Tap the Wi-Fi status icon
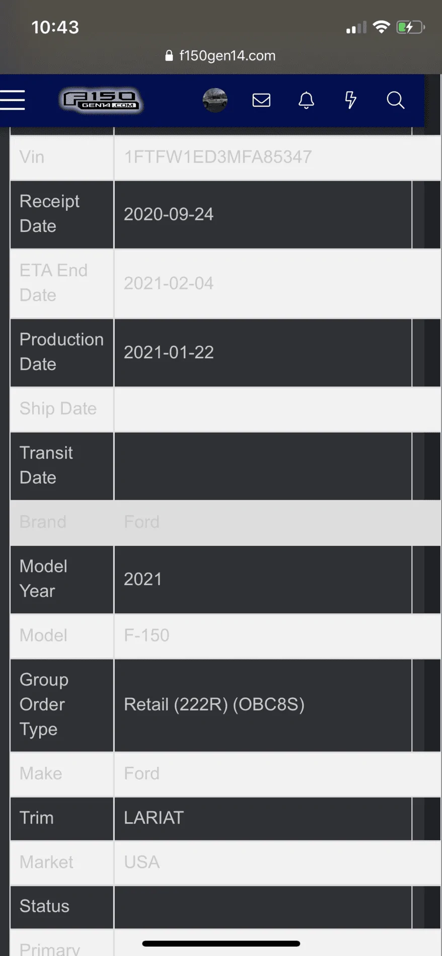Viewport: 442px width, 956px height. pos(382,27)
